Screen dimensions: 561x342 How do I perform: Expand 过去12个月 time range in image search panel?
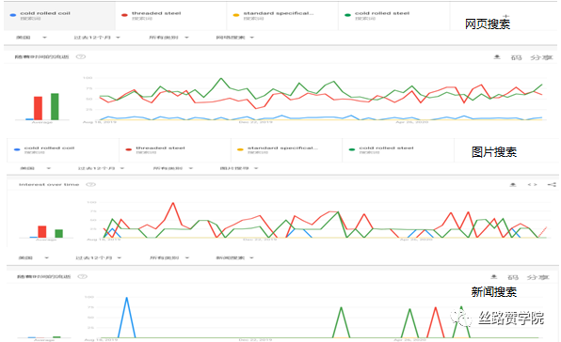pos(101,168)
